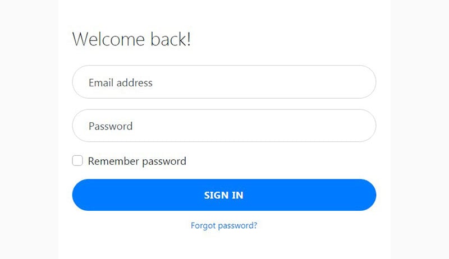Place cursor in the first rounded text box

[224, 82]
